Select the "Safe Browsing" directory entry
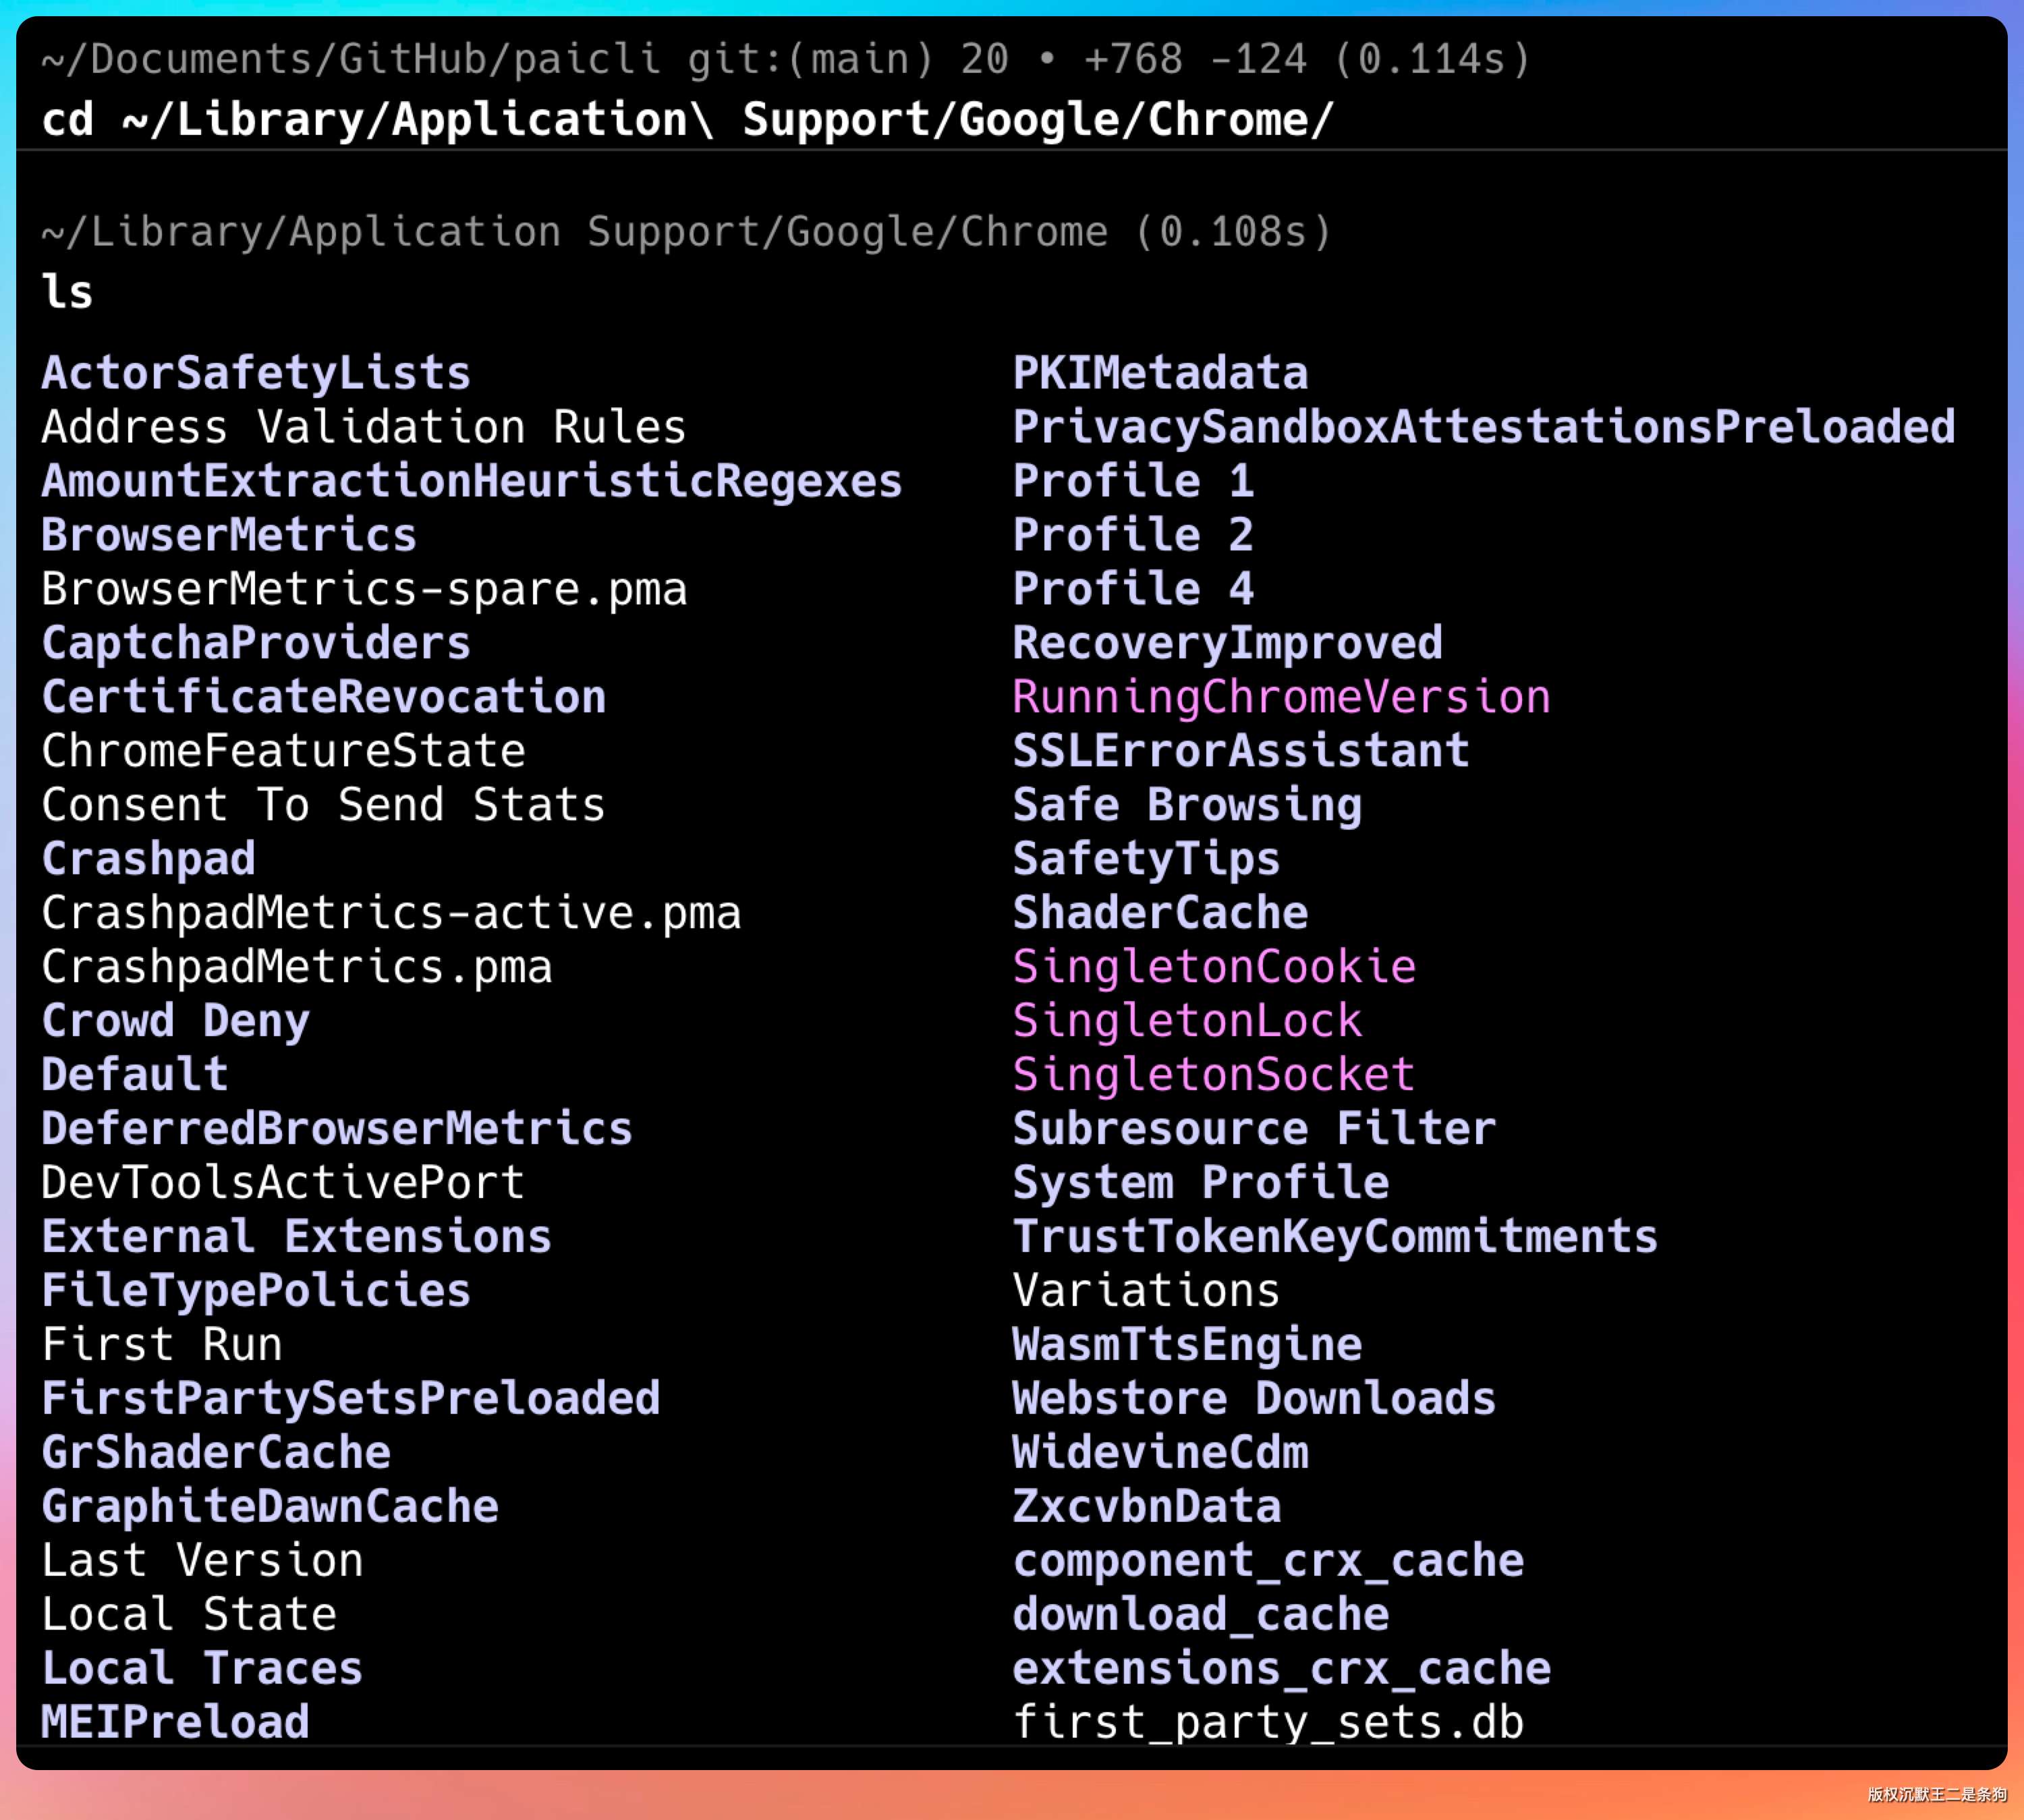This screenshot has height=1820, width=2024. coord(1187,805)
